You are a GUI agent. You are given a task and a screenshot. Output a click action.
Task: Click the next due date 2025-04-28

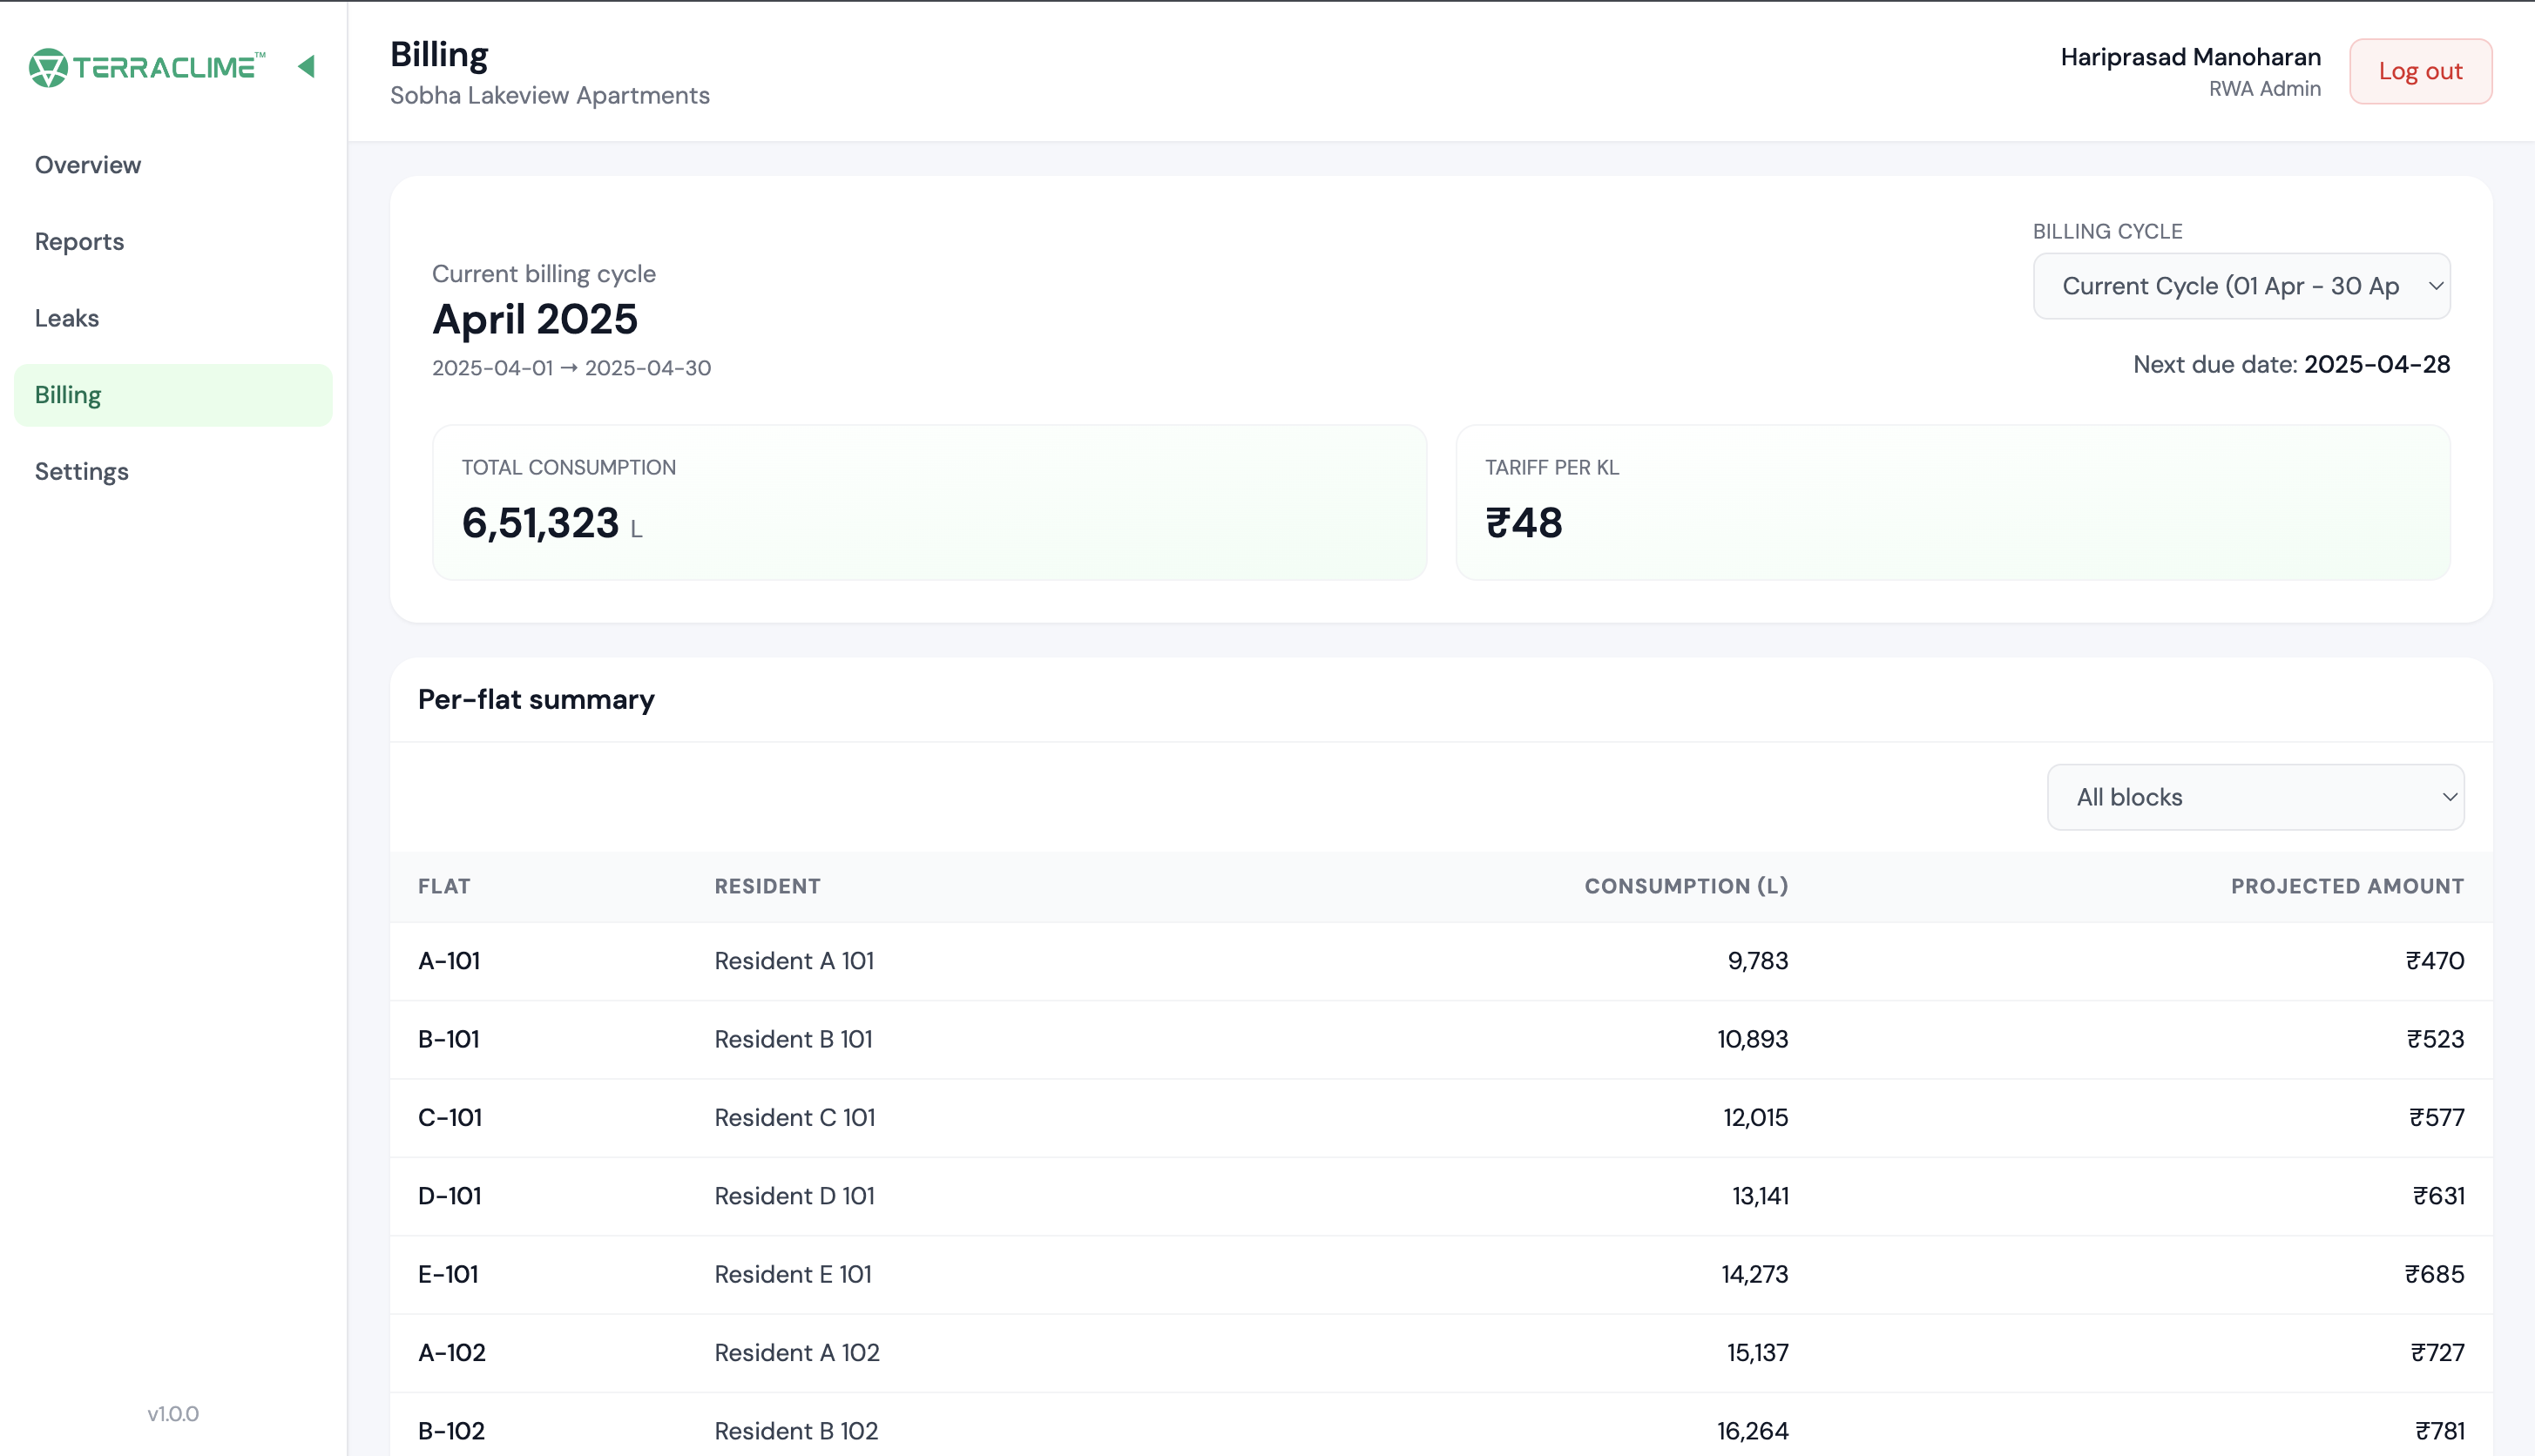click(x=2377, y=364)
